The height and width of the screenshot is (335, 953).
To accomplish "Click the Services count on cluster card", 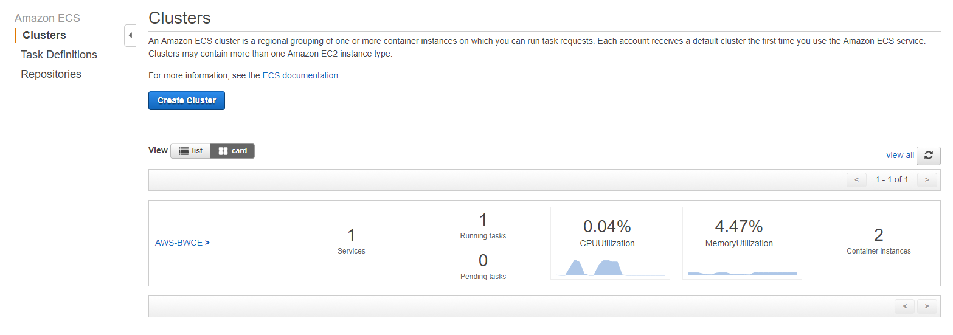I will point(351,235).
